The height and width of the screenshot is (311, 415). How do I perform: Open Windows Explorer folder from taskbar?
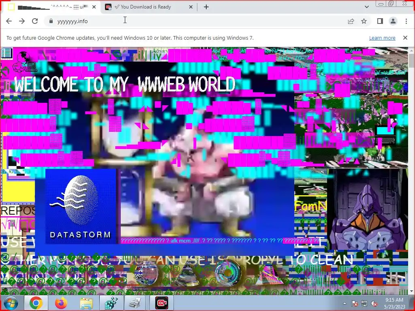click(87, 303)
